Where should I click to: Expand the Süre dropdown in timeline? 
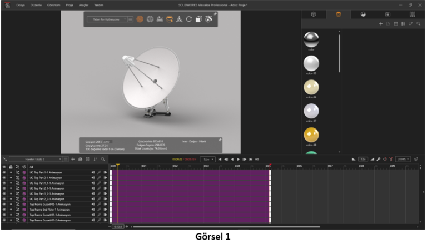pos(207,159)
